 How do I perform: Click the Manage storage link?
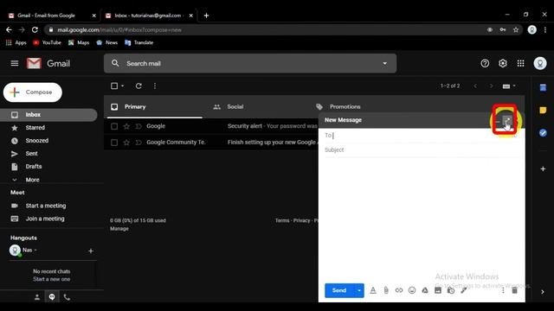(119, 228)
